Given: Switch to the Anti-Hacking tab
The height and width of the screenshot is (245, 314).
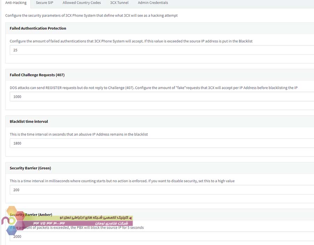Looking at the screenshot, I should (x=16, y=3).
